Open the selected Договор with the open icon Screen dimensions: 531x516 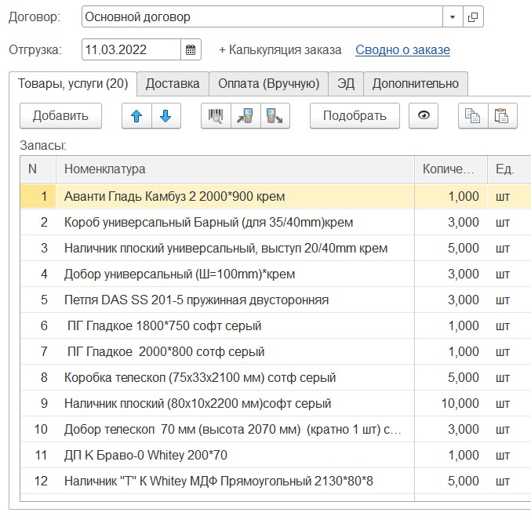pos(473,16)
